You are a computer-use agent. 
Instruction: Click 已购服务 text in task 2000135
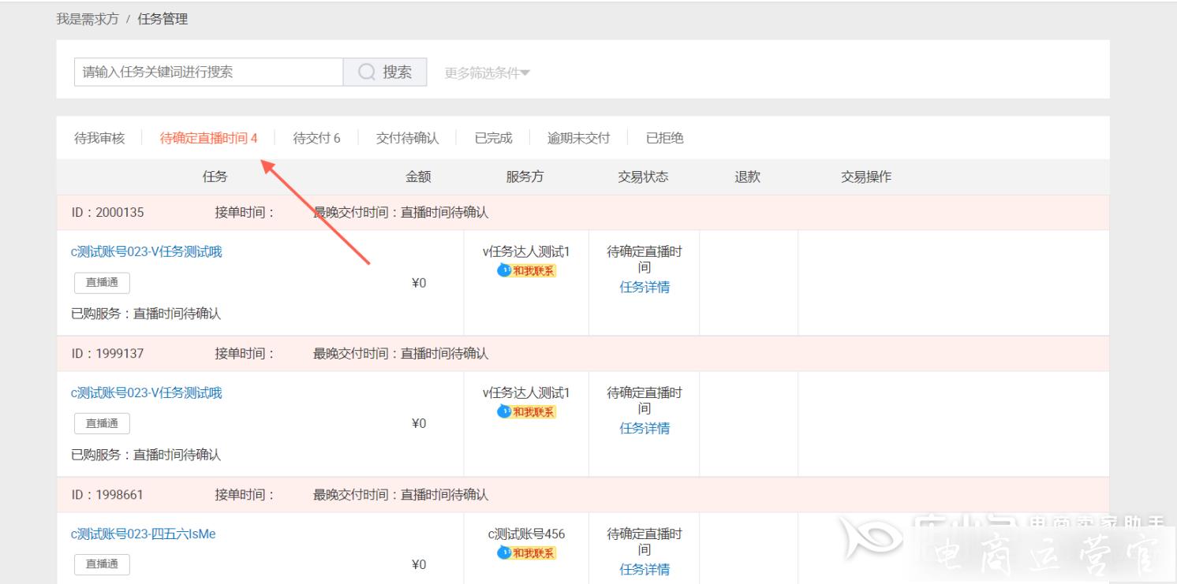[146, 314]
